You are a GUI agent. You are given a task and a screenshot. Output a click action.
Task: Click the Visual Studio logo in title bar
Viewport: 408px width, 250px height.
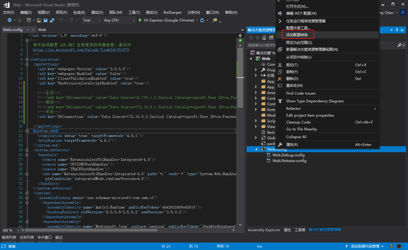point(7,5)
